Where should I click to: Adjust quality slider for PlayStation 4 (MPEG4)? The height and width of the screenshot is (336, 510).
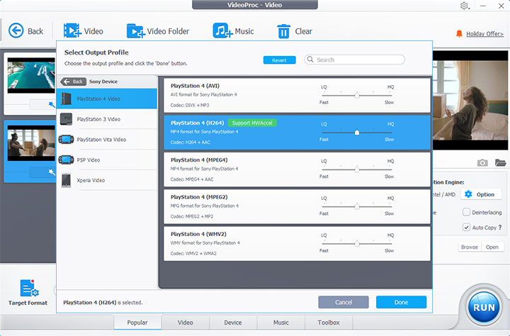click(357, 169)
